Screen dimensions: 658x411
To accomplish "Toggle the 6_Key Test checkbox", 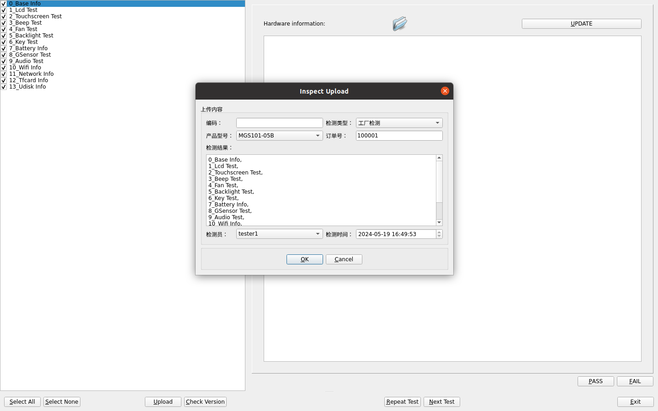I will point(4,42).
